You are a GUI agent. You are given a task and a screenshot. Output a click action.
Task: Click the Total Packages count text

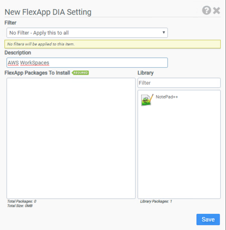pyautogui.click(x=22, y=201)
